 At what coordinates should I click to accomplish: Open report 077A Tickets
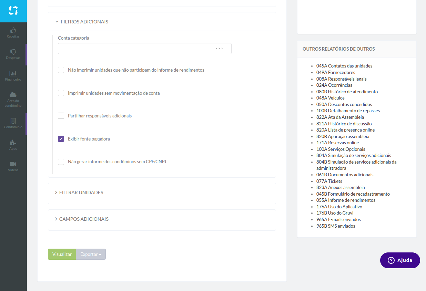tap(329, 181)
